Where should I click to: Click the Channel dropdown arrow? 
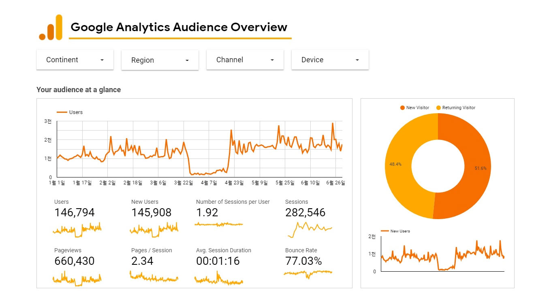(x=272, y=60)
